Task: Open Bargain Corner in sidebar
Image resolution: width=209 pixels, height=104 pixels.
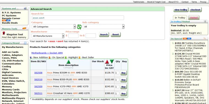Action: click(11, 18)
